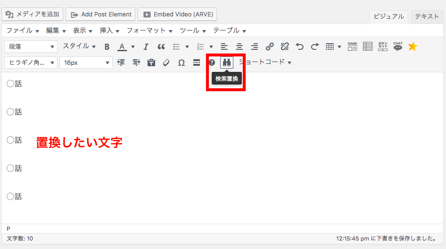Insert a special character with the omega icon
This screenshot has height=249, width=446.
click(x=182, y=62)
